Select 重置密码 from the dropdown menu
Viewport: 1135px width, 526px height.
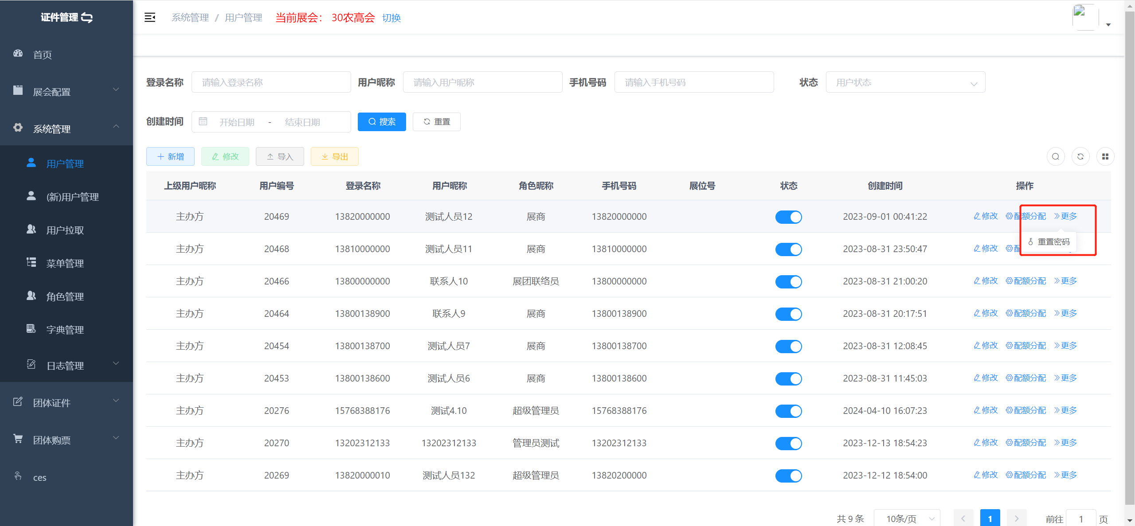click(1049, 242)
